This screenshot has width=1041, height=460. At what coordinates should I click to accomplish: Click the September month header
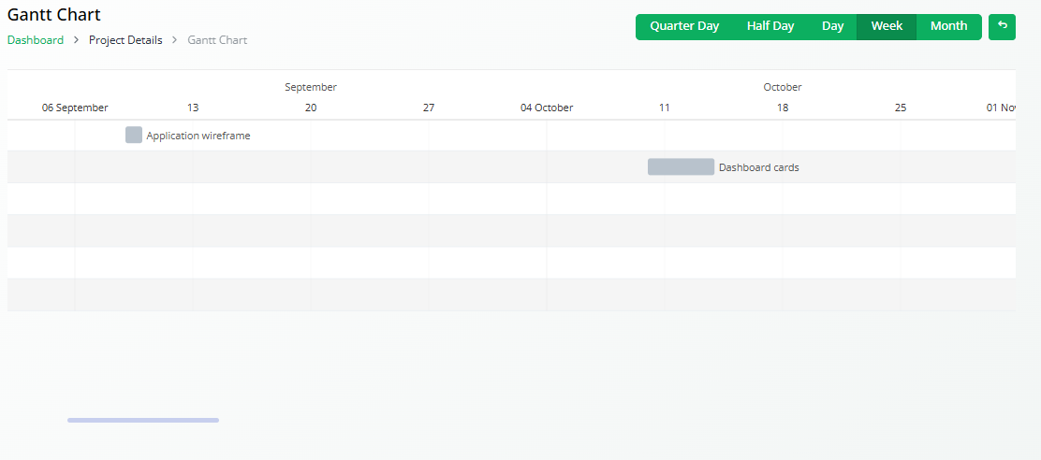point(311,87)
